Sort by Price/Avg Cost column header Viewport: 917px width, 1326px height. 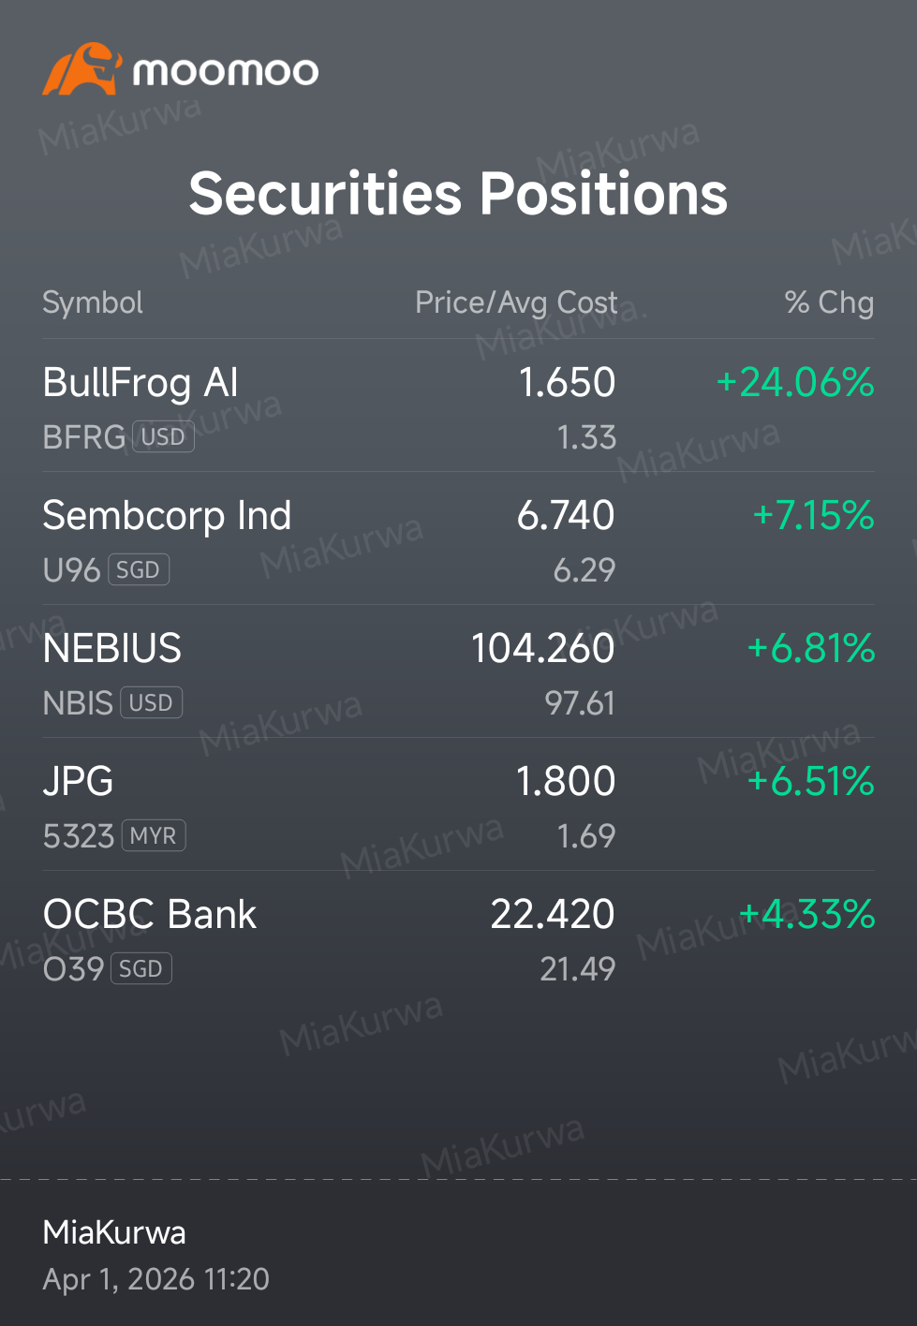516,303
